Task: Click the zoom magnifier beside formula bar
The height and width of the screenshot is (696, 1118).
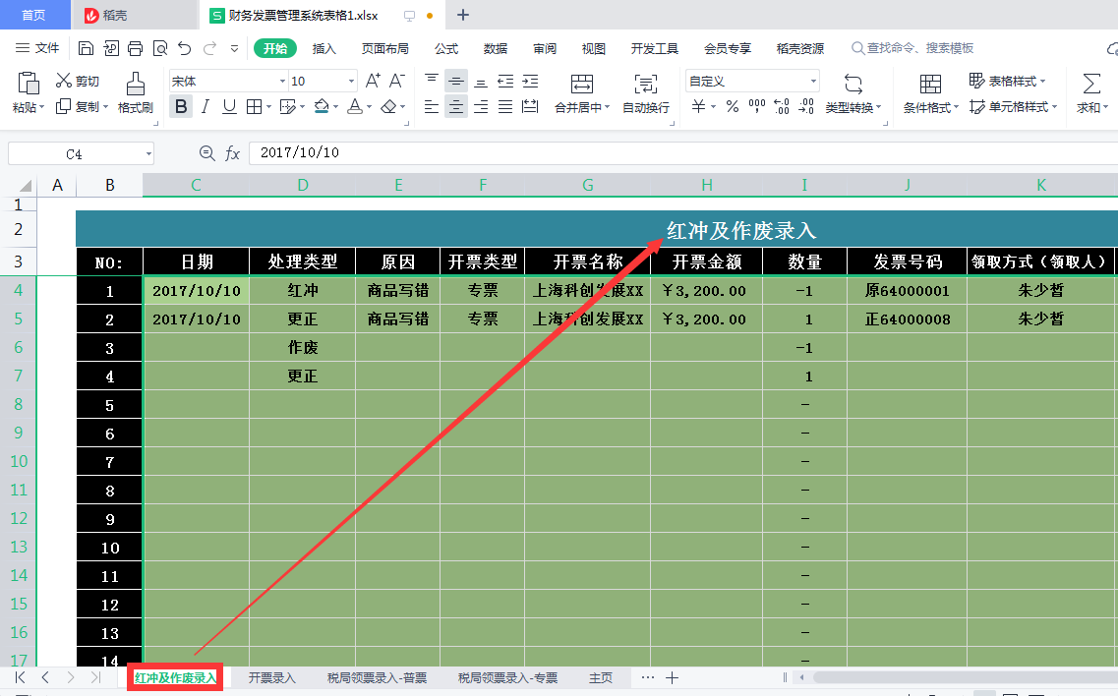Action: point(206,152)
